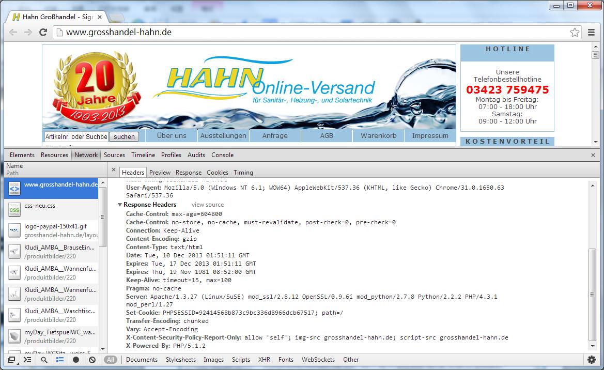The width and height of the screenshot is (604, 370).
Task: Select the All filter toggle
Action: point(111,360)
